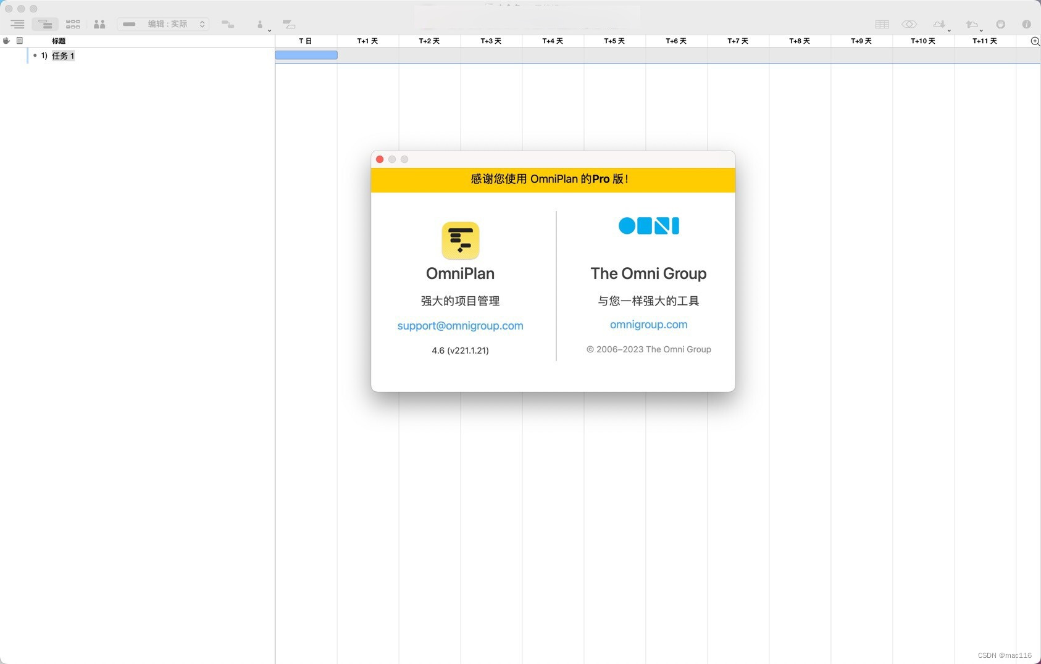Click the T+7 天 timeline header
1041x664 pixels.
point(738,41)
